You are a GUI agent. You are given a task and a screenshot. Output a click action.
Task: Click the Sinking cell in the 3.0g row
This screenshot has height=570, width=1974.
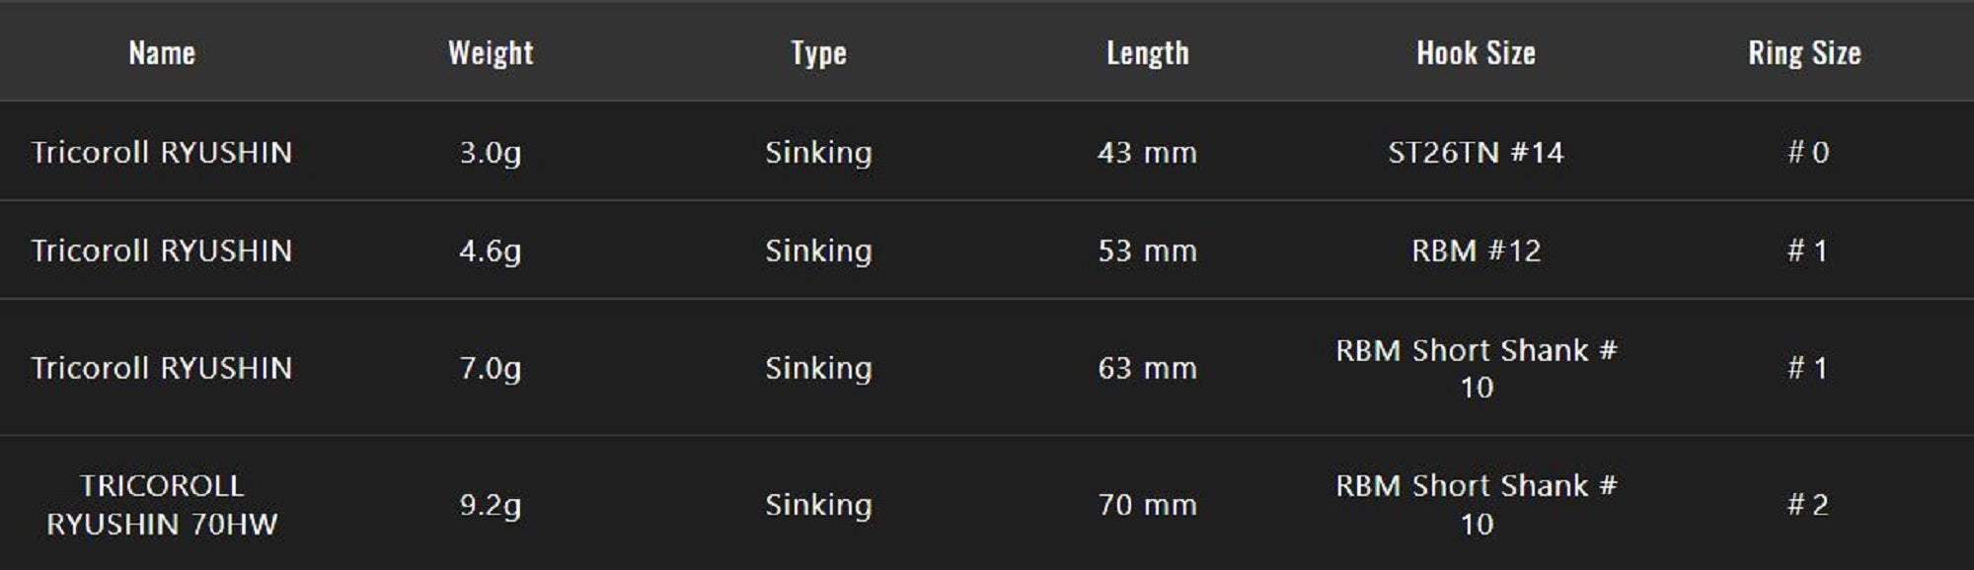(x=818, y=153)
